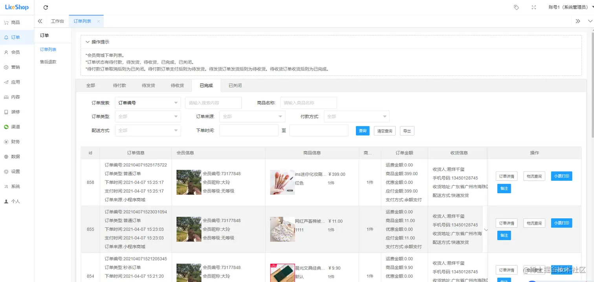Open the 订单来源 dropdown
This screenshot has height=282, width=594.
pos(252,117)
